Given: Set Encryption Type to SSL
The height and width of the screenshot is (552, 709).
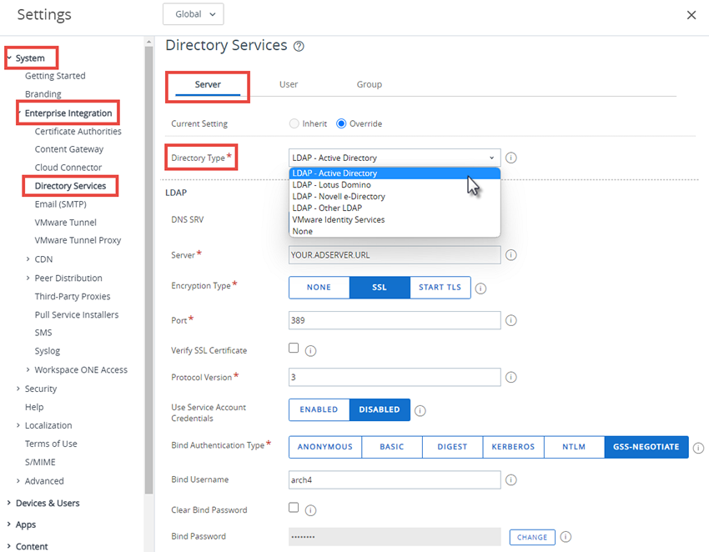Looking at the screenshot, I should coord(380,288).
